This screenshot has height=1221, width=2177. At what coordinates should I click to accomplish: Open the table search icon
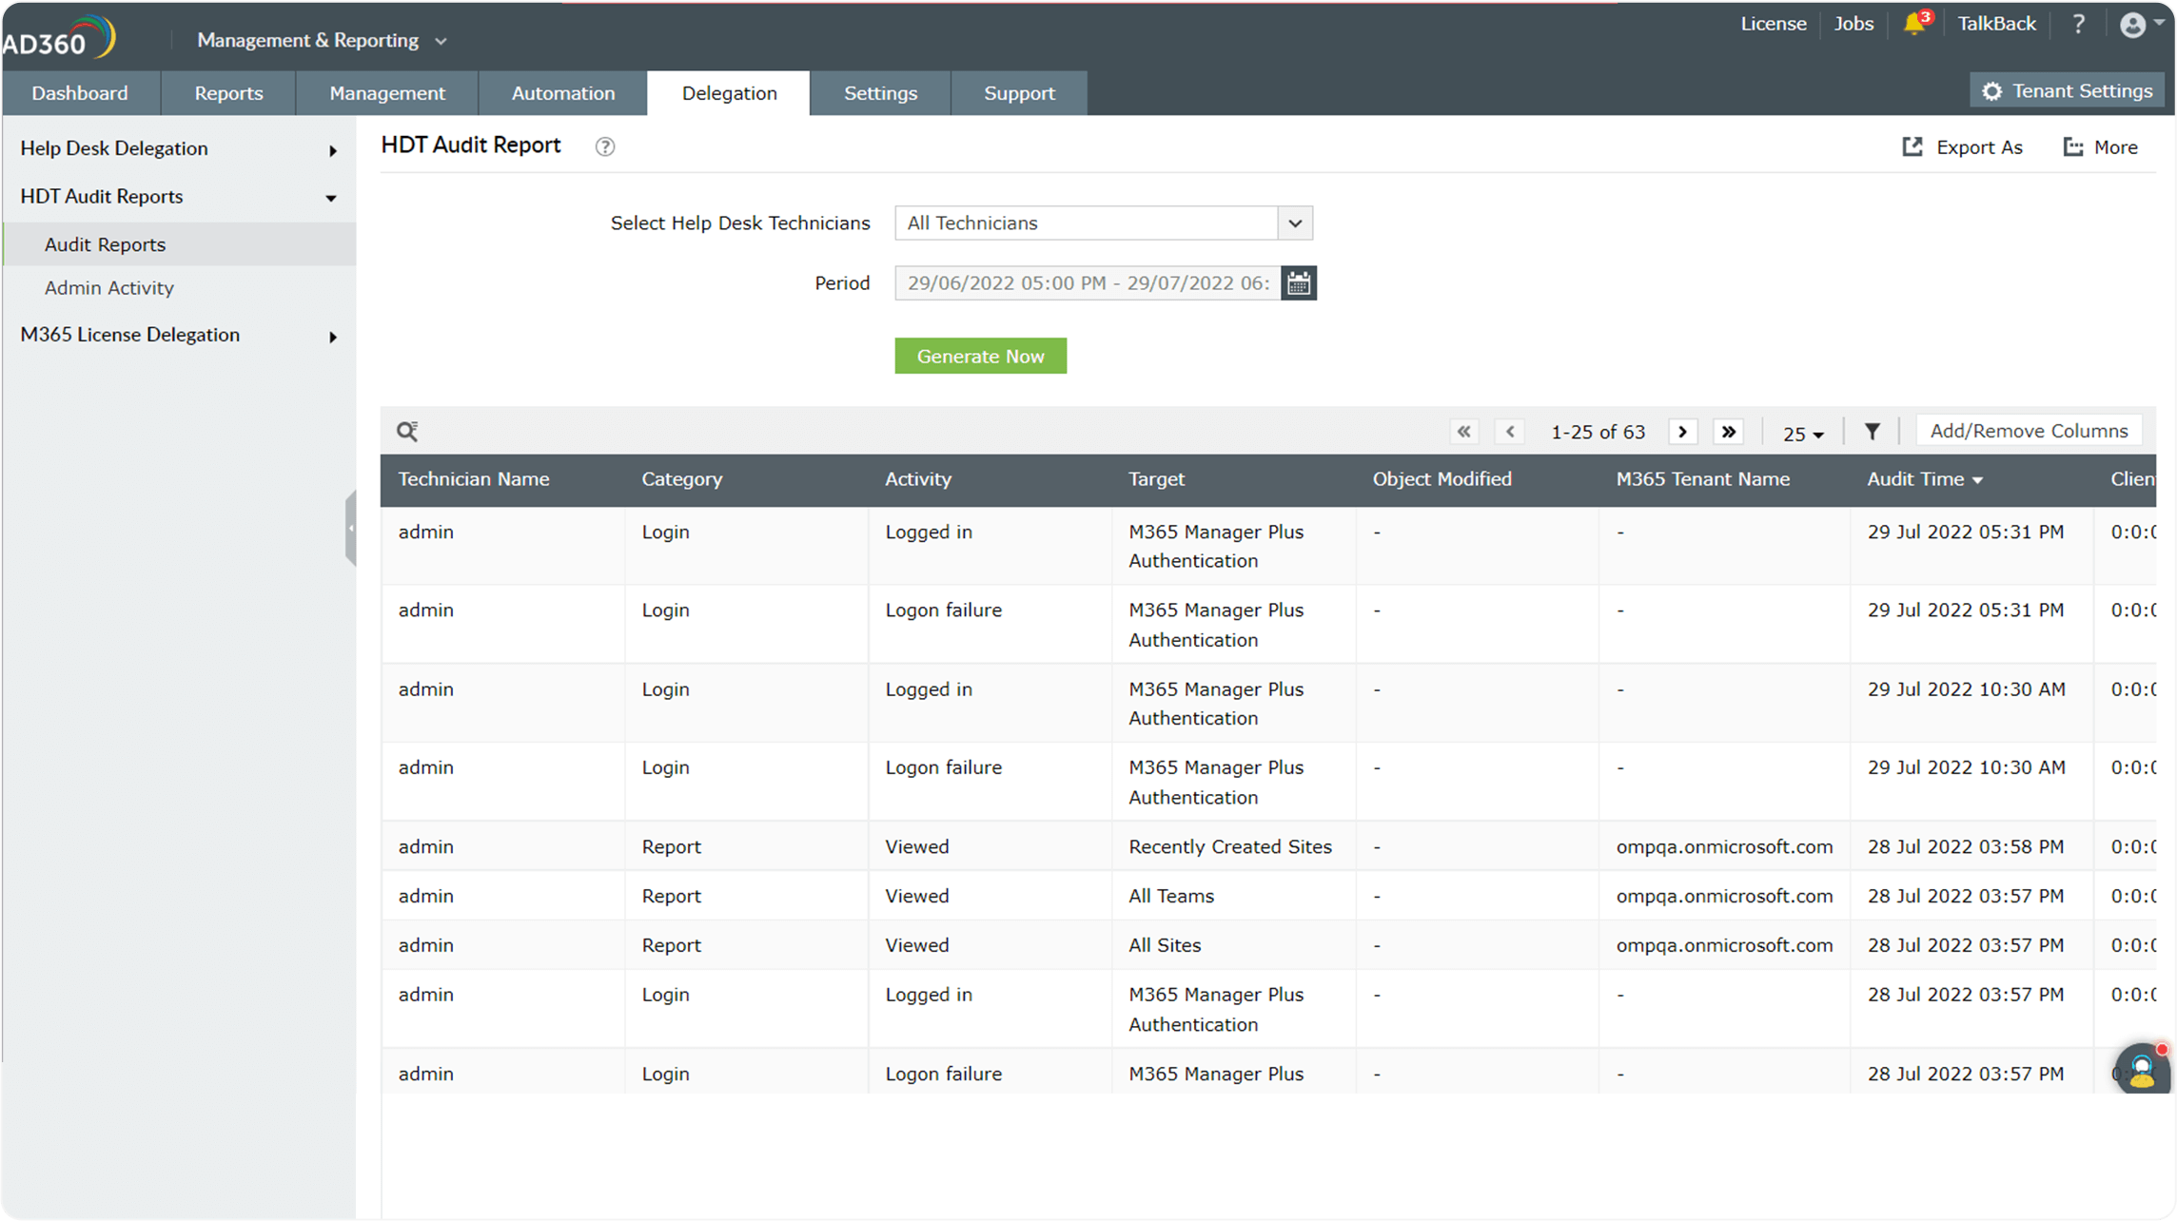point(407,432)
